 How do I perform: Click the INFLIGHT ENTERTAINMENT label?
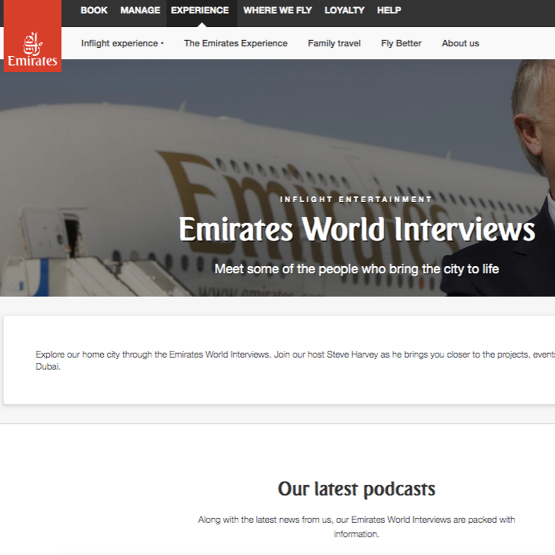click(356, 199)
